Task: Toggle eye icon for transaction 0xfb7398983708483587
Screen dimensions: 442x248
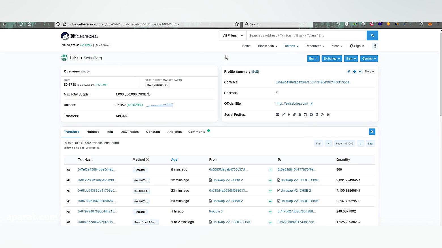Action: tap(69, 201)
